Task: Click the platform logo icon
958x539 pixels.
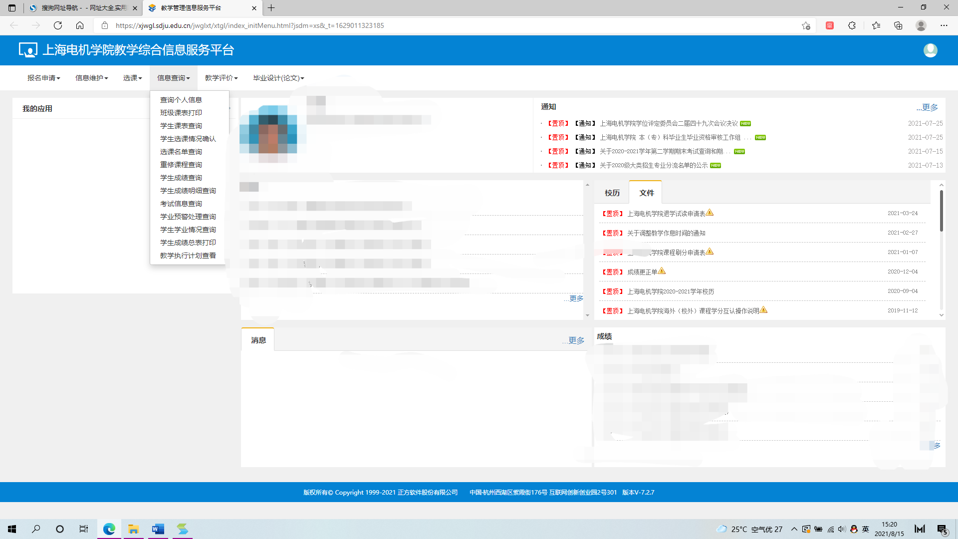Action: pyautogui.click(x=28, y=50)
